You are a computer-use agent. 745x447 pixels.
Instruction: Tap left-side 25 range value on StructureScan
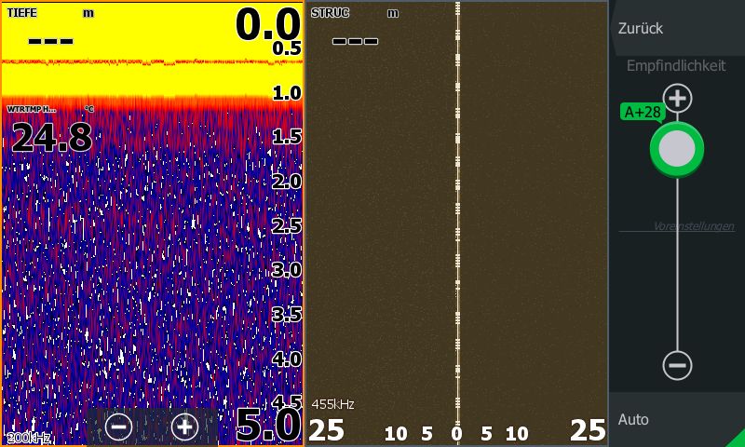tap(326, 430)
